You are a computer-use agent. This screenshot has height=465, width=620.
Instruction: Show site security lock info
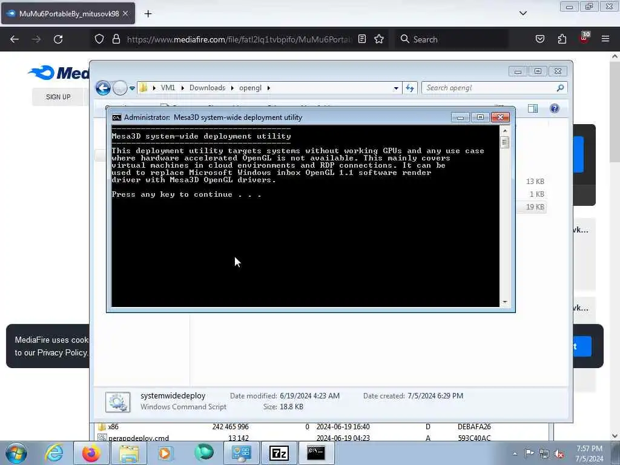click(x=116, y=39)
